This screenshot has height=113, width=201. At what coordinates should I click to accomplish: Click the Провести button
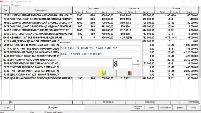click(180, 108)
